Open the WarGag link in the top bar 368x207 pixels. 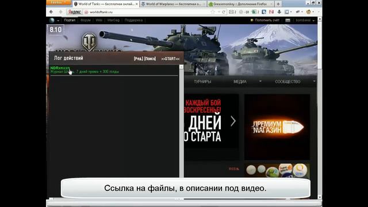click(x=113, y=20)
